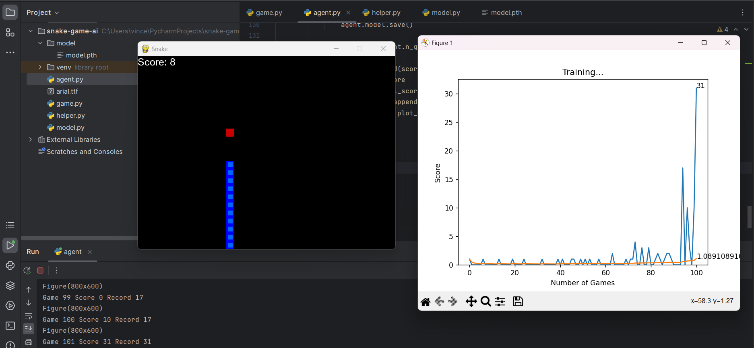Go to previous highlighted error arrow

tap(736, 29)
